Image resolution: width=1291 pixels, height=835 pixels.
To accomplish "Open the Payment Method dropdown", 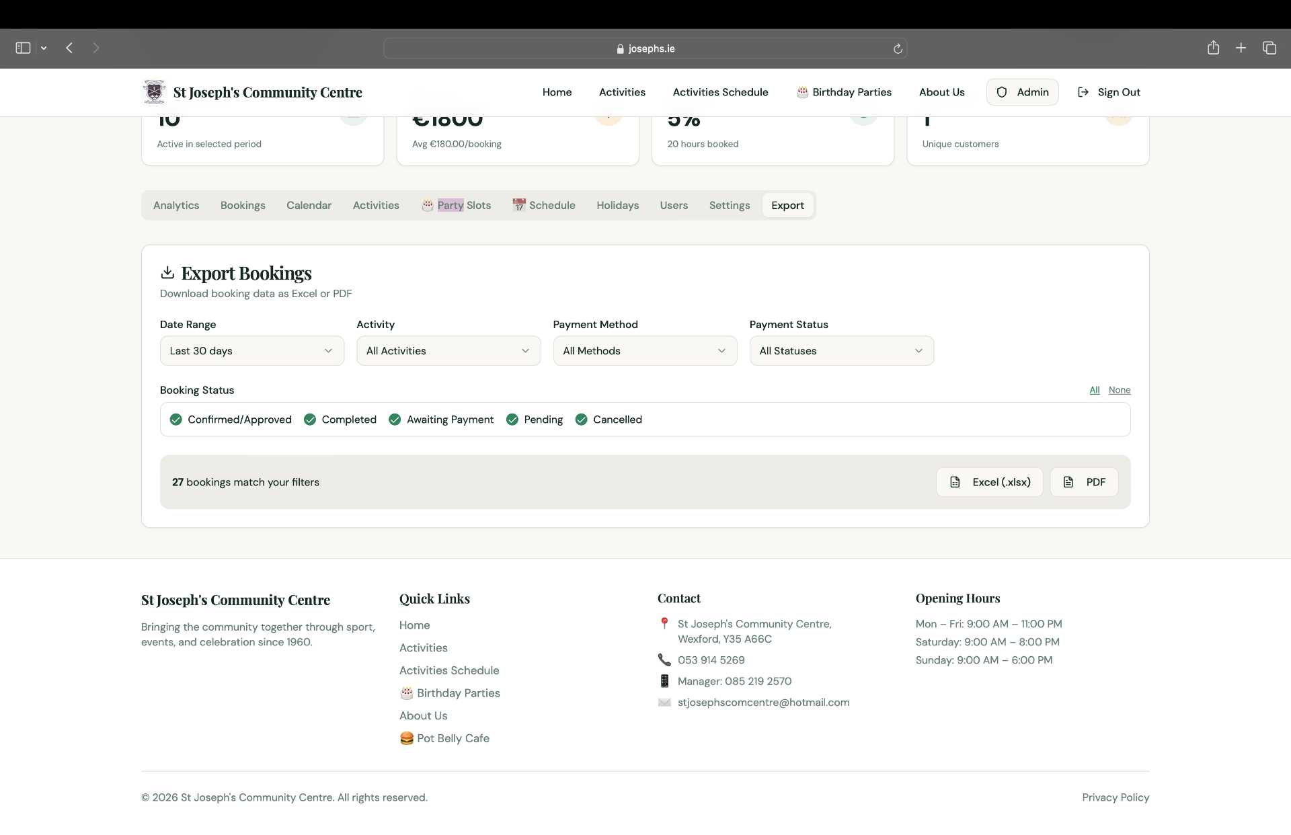I will [x=645, y=351].
